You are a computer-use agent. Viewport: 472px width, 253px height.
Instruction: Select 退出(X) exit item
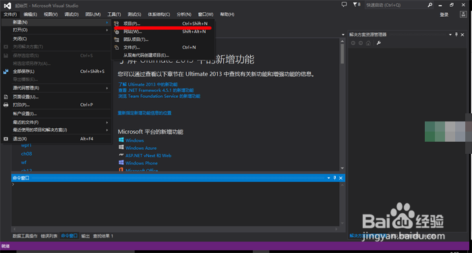[x=56, y=139]
